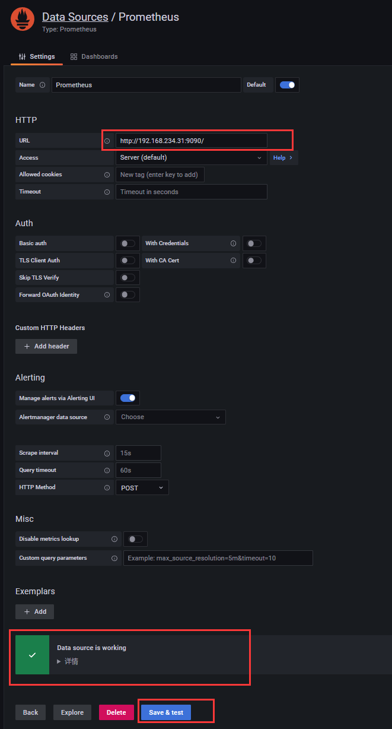Click the red Delete button
This screenshot has width=392, height=729.
[116, 712]
